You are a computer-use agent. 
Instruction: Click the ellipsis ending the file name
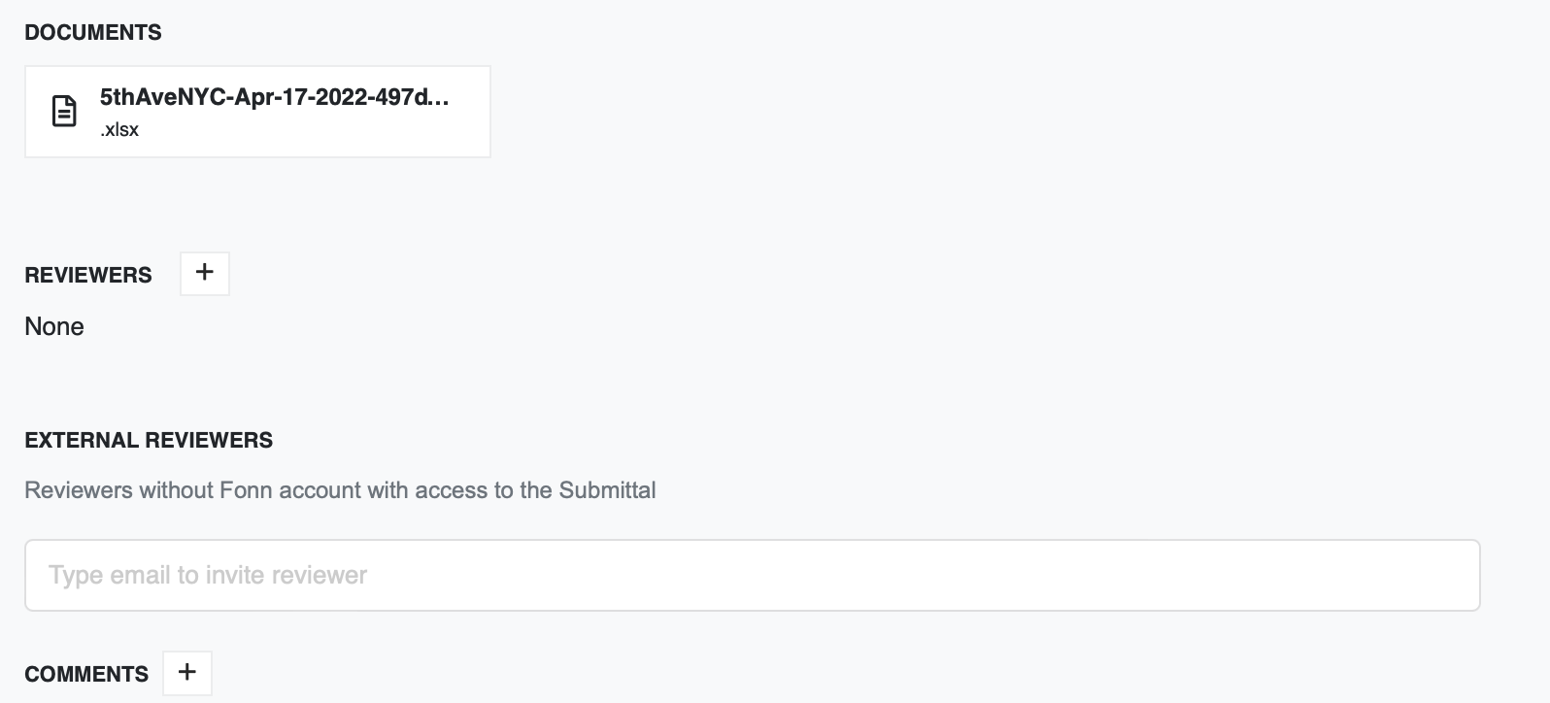(x=438, y=98)
